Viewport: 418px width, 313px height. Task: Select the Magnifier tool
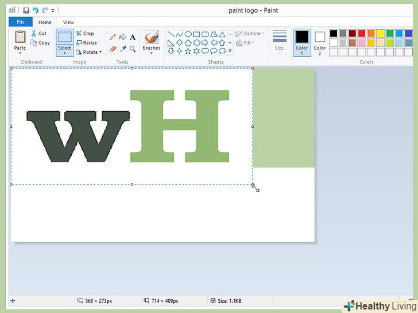(133, 49)
